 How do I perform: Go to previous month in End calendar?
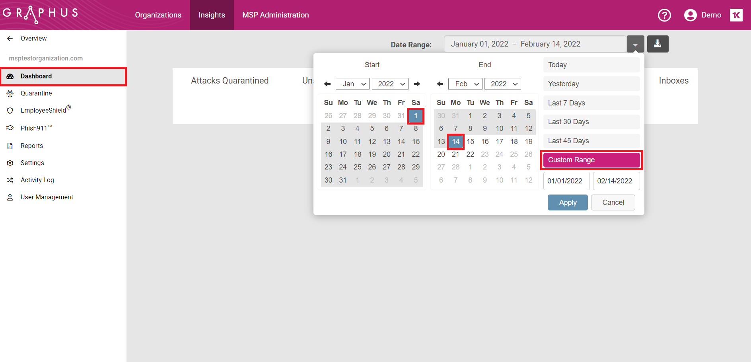[x=440, y=84]
